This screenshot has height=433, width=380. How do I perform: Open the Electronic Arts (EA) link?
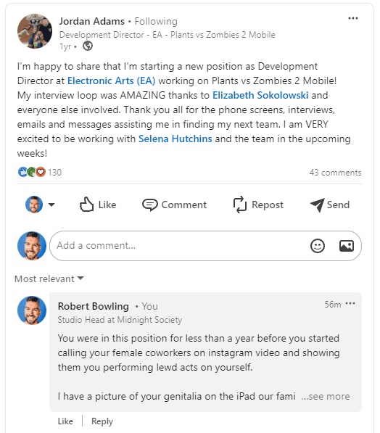click(111, 81)
